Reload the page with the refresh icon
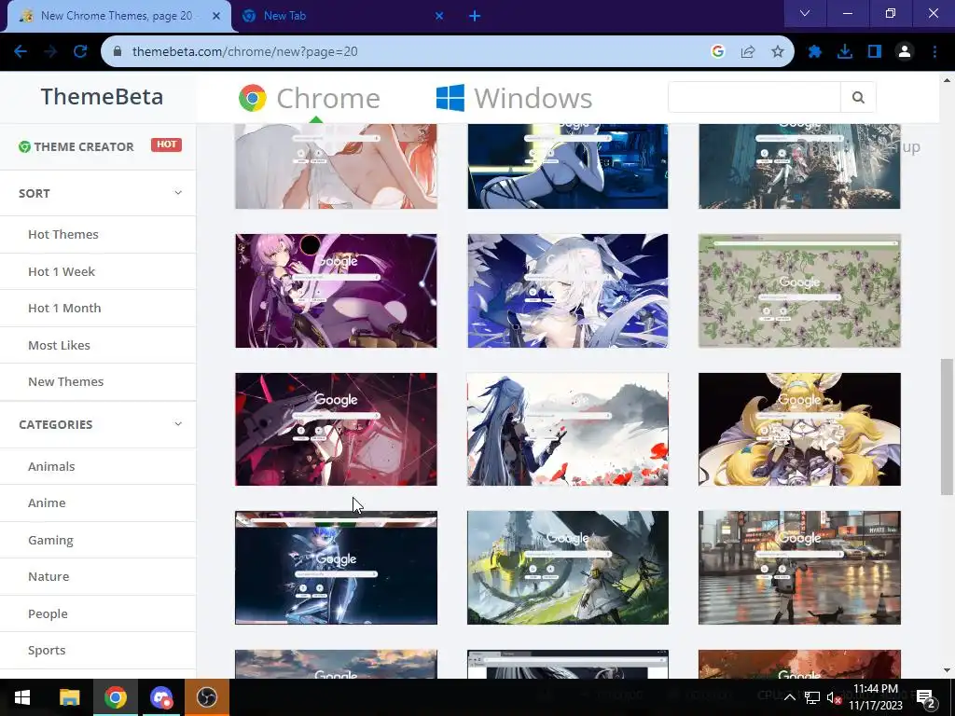Viewport: 955px width, 716px height. [x=80, y=52]
